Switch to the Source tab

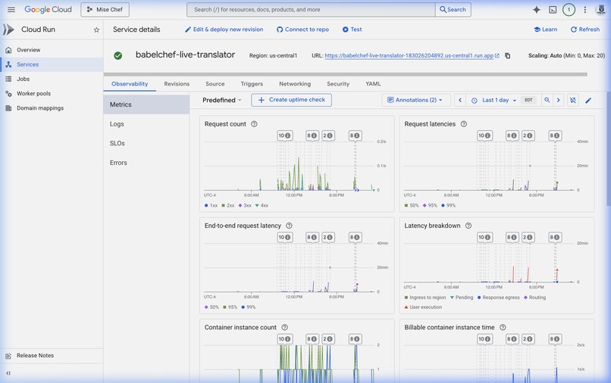click(x=215, y=84)
